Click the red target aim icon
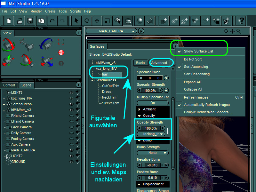Image resolution: width=256 pixels, height=192 pixels. tap(61, 52)
